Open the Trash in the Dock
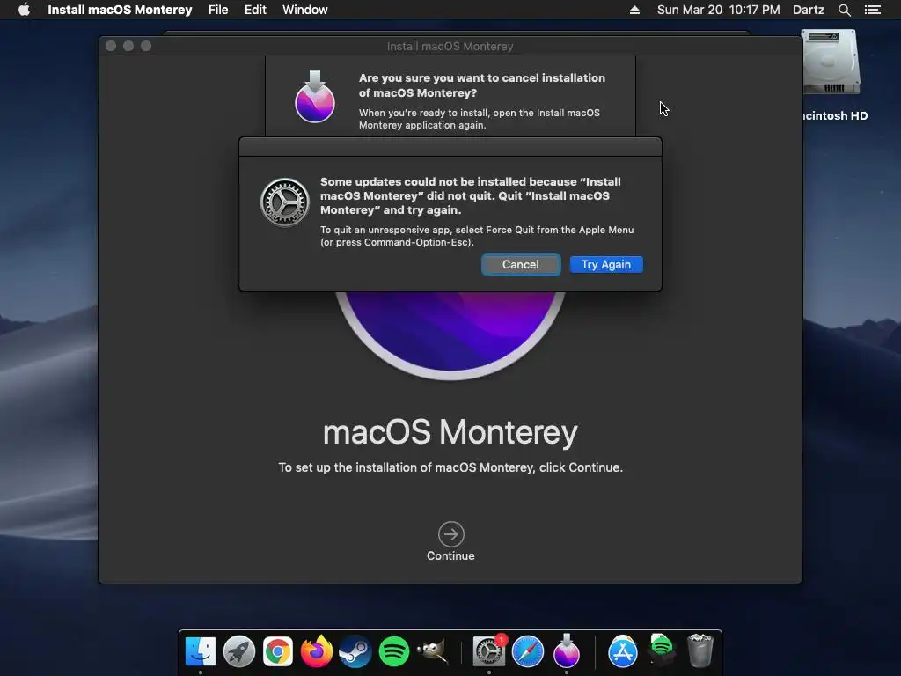 (700, 650)
